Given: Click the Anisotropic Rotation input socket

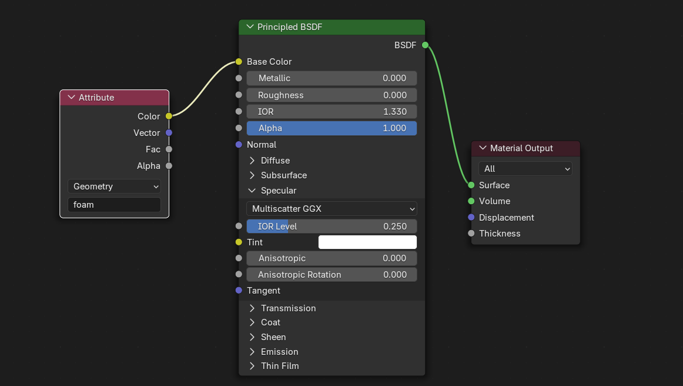Looking at the screenshot, I should [239, 274].
